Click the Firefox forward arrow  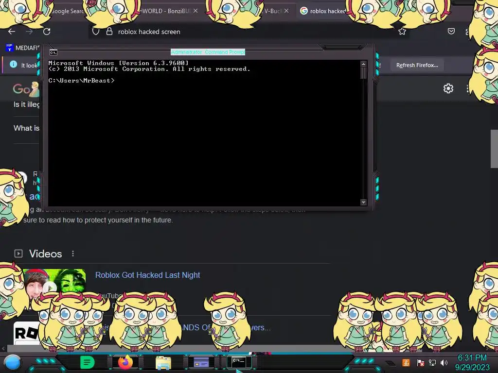[x=29, y=32]
